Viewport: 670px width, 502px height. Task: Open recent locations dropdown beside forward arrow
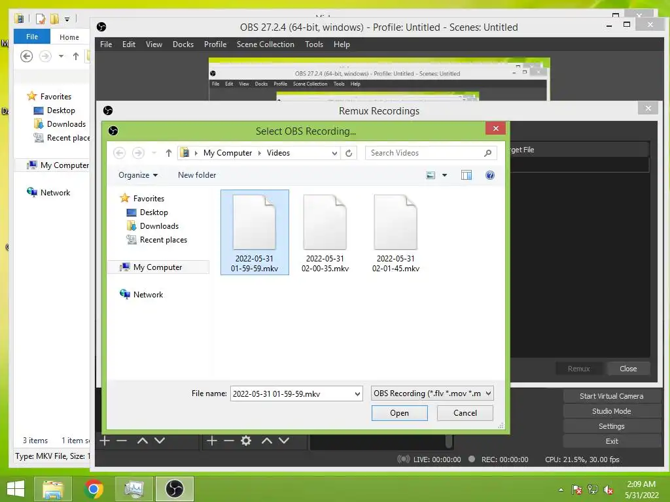[154, 153]
